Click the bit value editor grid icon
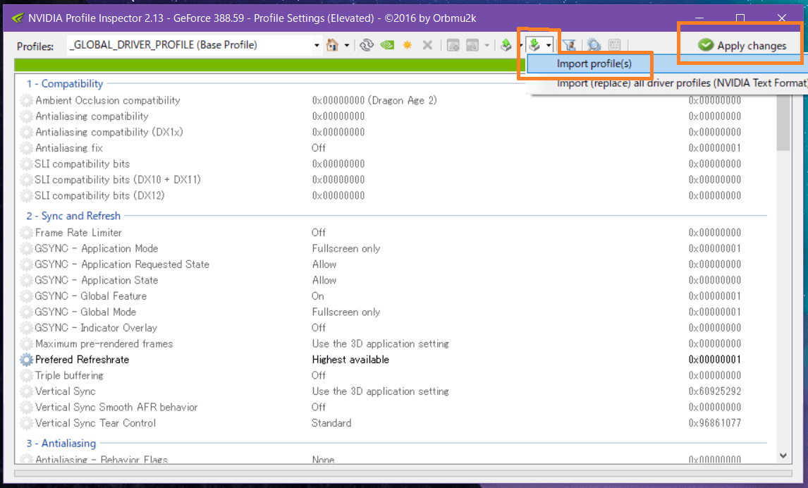The width and height of the screenshot is (808, 488). pyautogui.click(x=614, y=45)
